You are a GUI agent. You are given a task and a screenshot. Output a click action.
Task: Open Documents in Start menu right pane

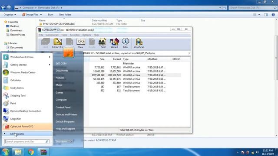[x=62, y=71]
